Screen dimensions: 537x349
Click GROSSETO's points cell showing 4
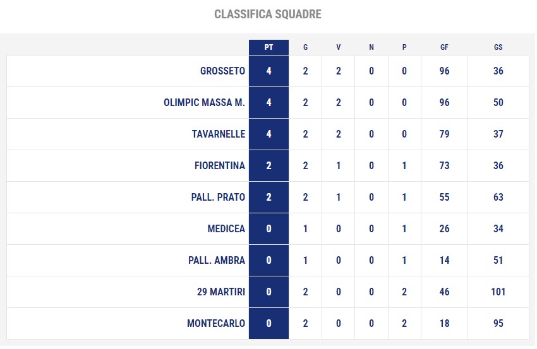pyautogui.click(x=269, y=71)
